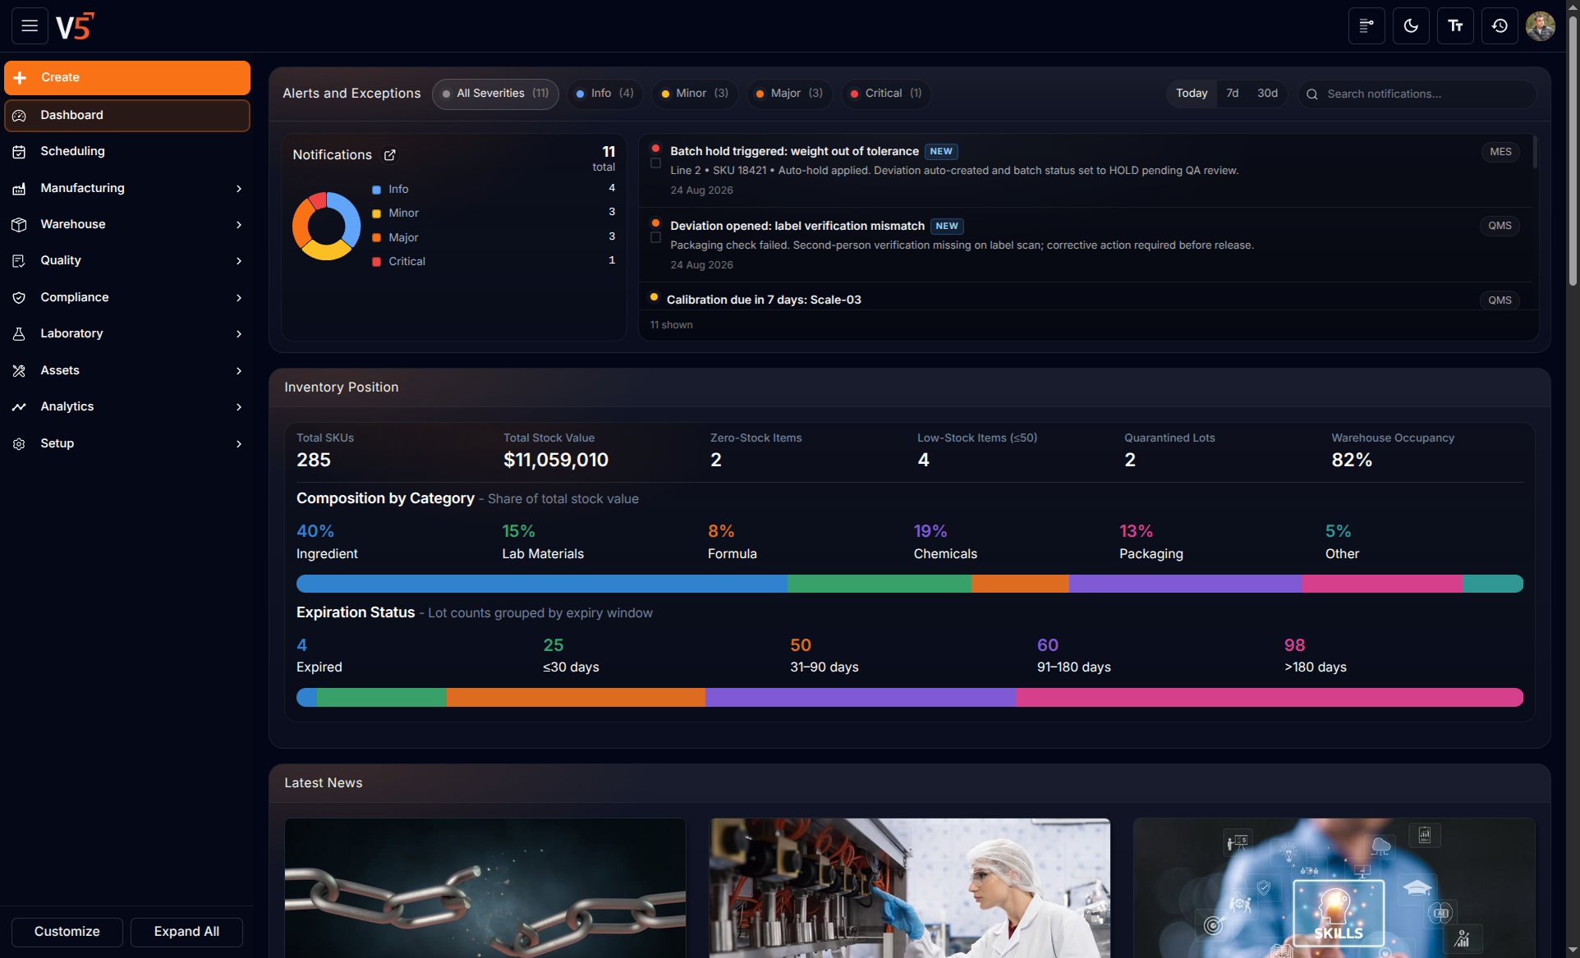Expand the Assets submenu chevron

tap(239, 371)
